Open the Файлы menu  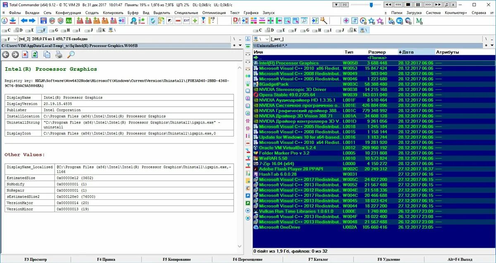pos(14,13)
